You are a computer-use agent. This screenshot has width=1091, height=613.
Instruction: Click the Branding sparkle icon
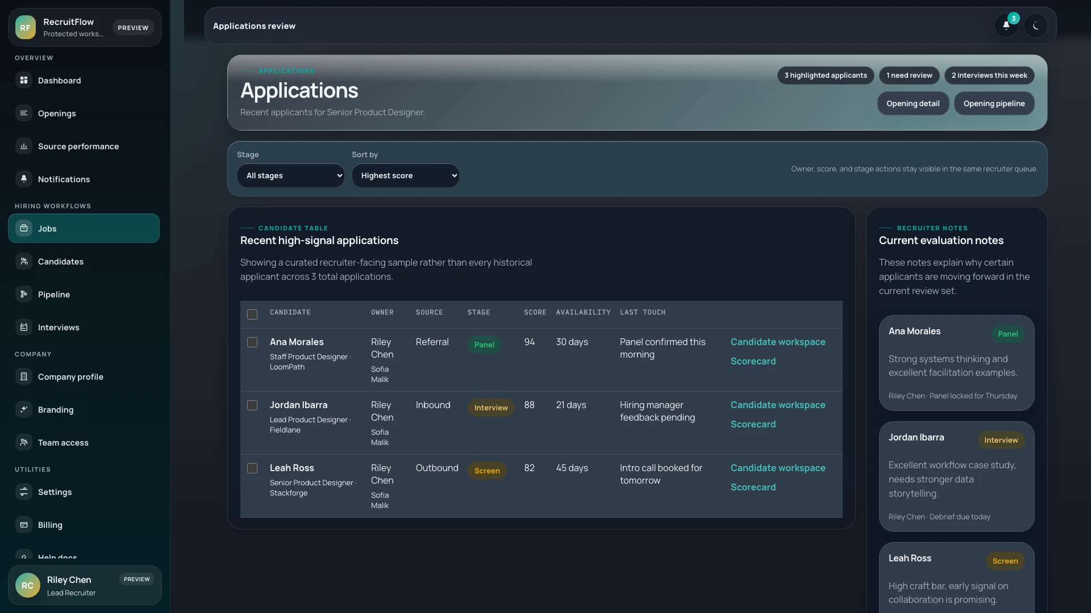24,409
